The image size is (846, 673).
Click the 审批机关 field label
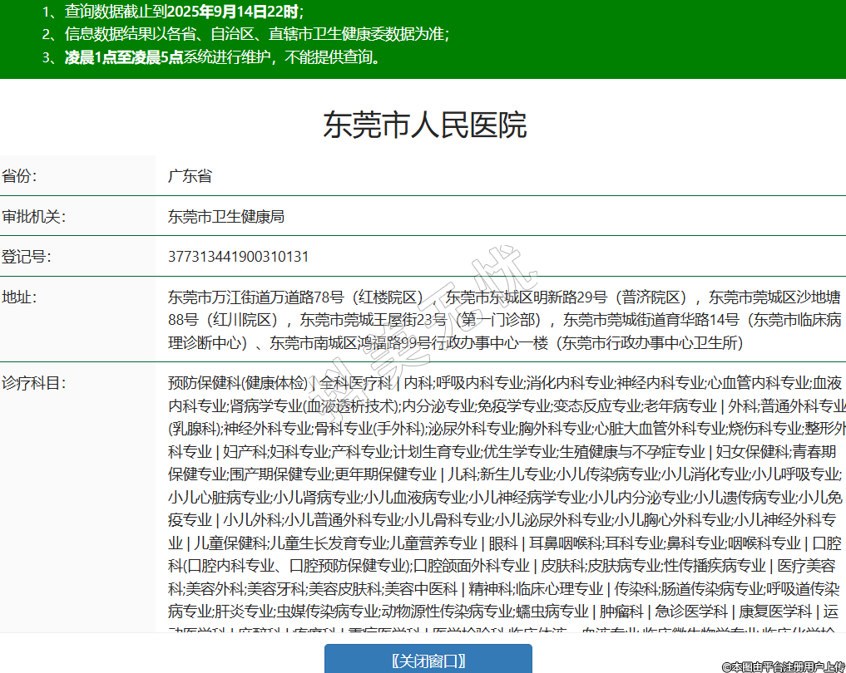point(33,217)
